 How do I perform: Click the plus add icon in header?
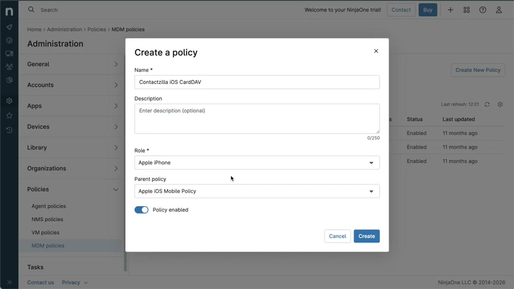[450, 10]
